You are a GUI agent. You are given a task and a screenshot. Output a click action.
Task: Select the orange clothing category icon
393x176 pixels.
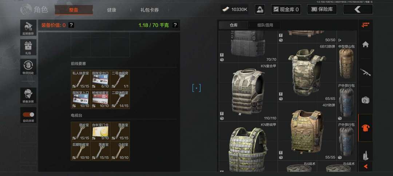pos(365,128)
